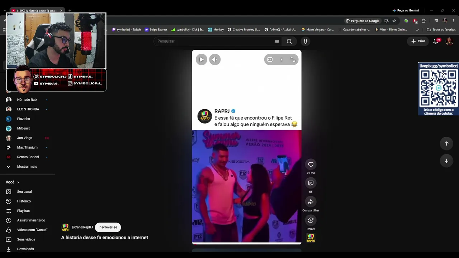Open the tab search dropdown arrow
This screenshot has height=258, width=459.
[x=4, y=11]
